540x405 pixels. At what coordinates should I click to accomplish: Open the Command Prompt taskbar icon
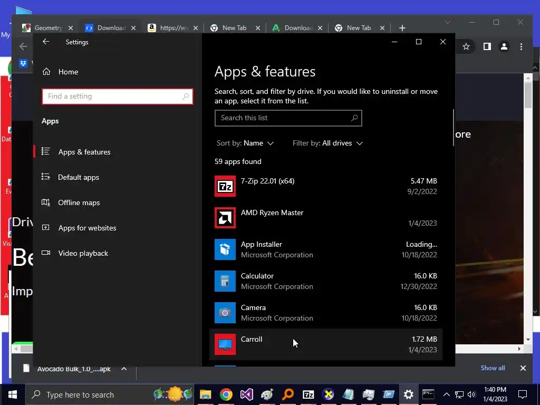(x=428, y=394)
